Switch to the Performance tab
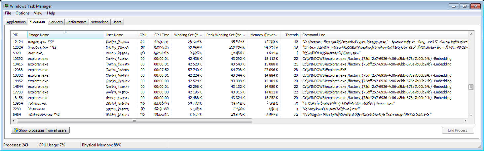 click(x=76, y=22)
